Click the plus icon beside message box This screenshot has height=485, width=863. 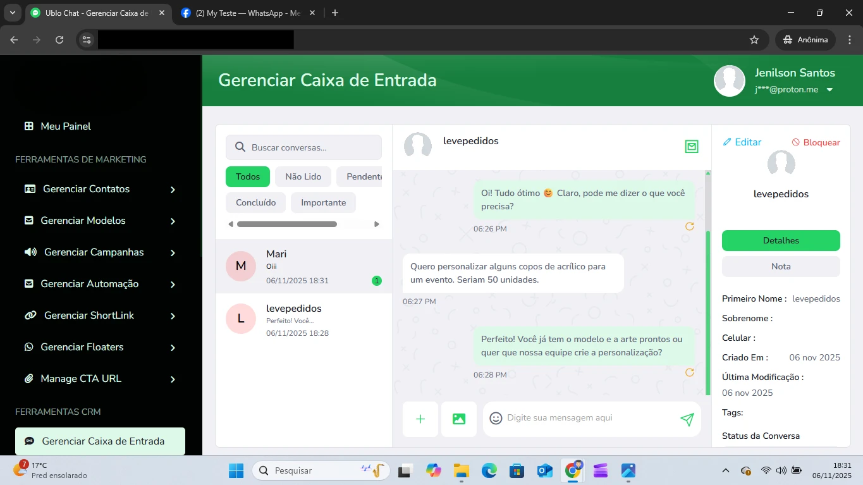pos(420,419)
